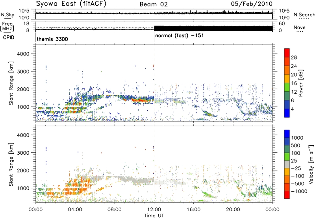Viewport: 315px width, 218px height.
Task: Click the "24" tick on Power colorbar
Action: [x=294, y=66]
